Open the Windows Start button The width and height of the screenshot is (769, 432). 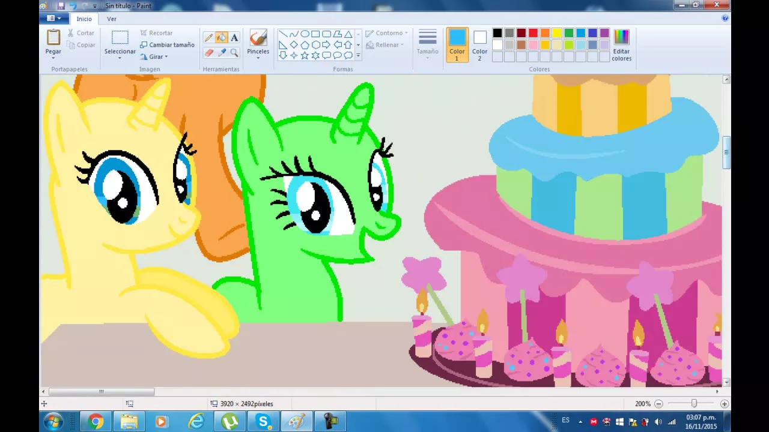click(x=53, y=422)
